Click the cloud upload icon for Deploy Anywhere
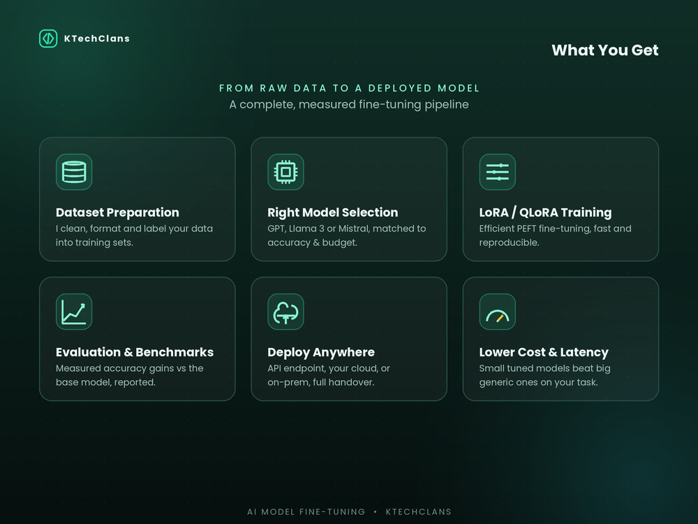This screenshot has width=698, height=524. coord(285,312)
